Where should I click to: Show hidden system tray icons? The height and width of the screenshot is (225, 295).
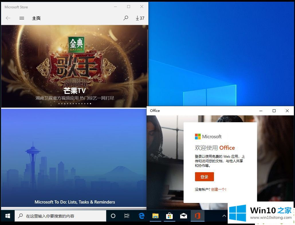pyautogui.click(x=224, y=216)
